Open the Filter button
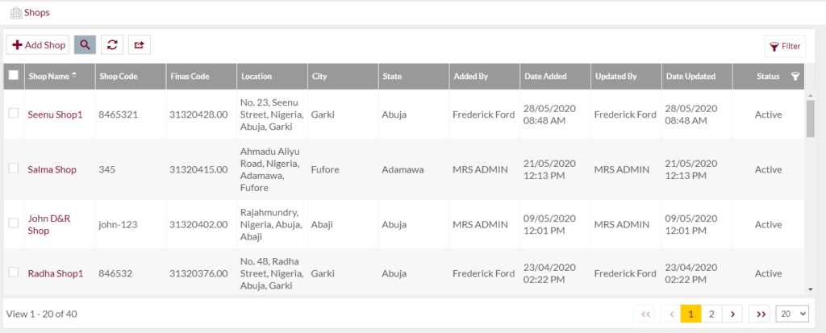This screenshot has height=333, width=826. 785,46
